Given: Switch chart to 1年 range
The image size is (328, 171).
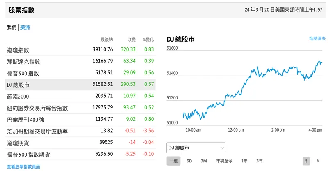Looking at the screenshot, I should pyautogui.click(x=244, y=161).
